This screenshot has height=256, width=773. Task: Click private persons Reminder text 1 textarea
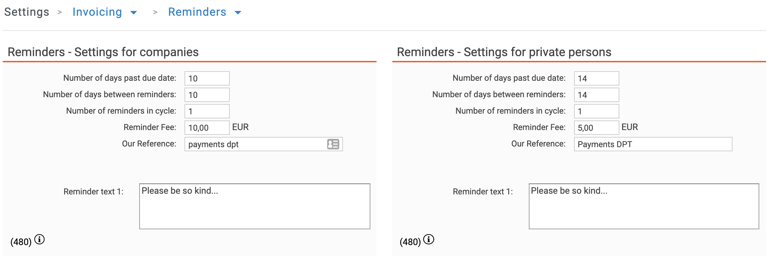tap(644, 206)
